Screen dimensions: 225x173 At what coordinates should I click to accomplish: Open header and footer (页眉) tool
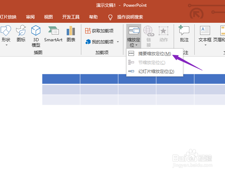[219, 34]
